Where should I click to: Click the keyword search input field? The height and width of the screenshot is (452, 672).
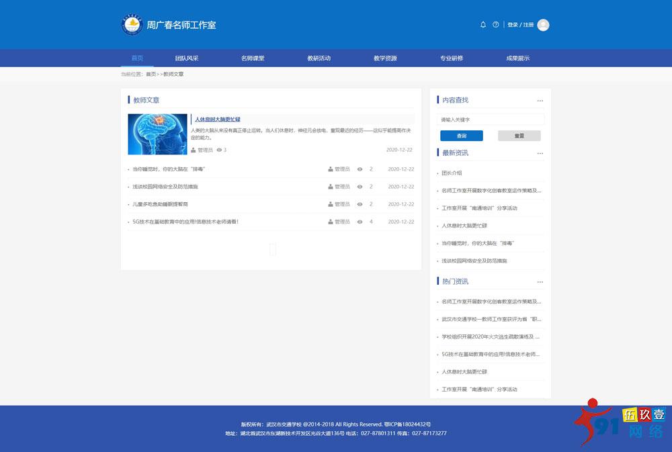click(491, 118)
